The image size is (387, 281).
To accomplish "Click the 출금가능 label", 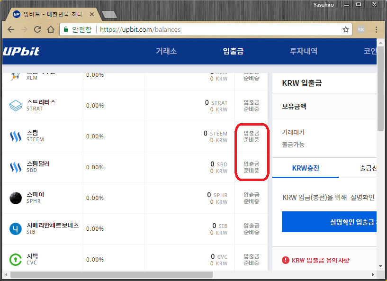I will point(293,145).
